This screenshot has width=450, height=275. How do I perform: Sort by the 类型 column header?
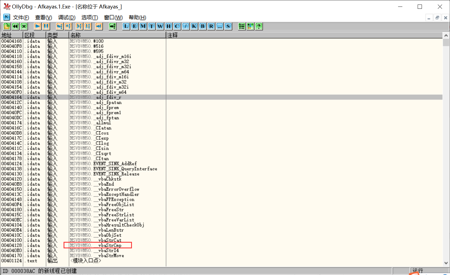tap(58, 35)
